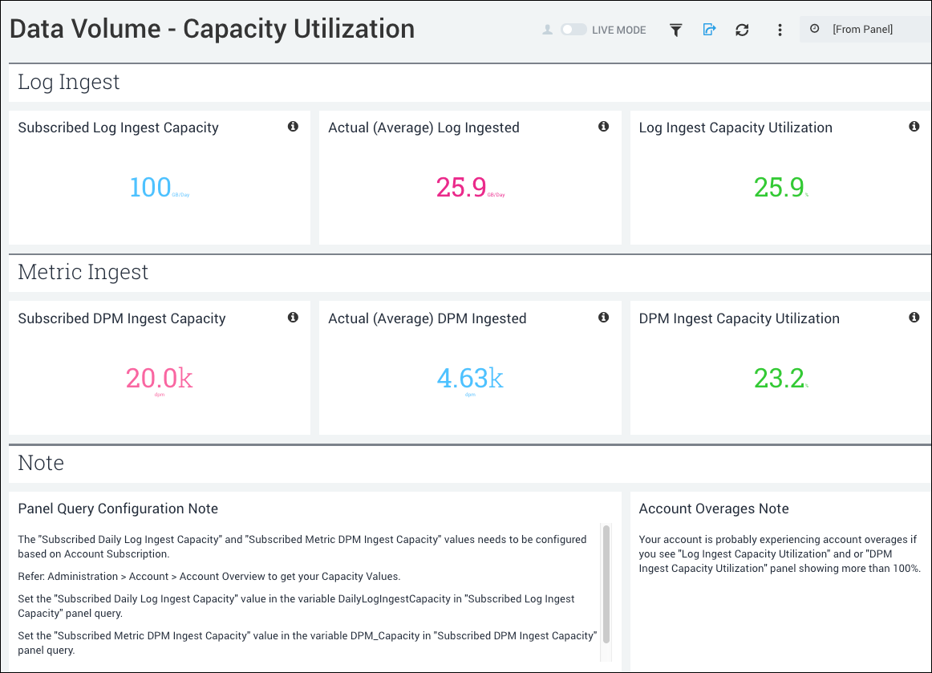Viewport: 932px width, 673px height.
Task: Click the clock icon in the time selector
Action: click(x=815, y=29)
